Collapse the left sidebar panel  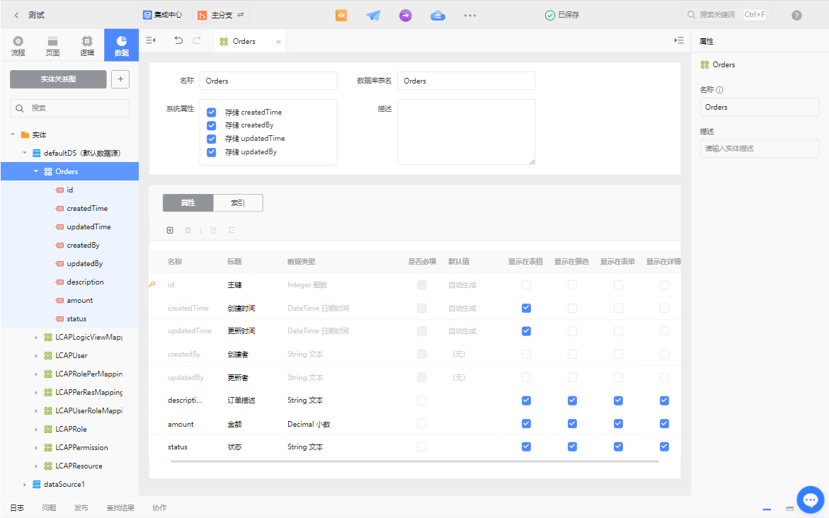(151, 41)
